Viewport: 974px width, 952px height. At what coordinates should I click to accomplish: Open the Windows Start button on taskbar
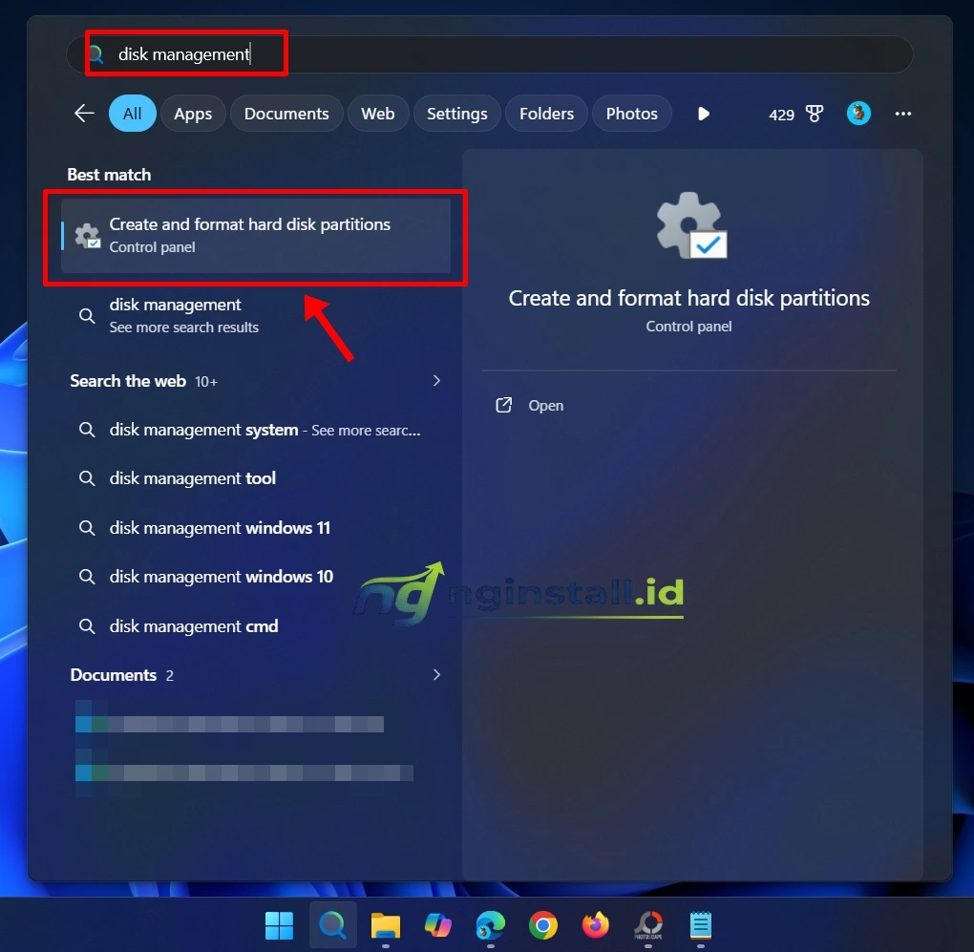click(x=279, y=925)
